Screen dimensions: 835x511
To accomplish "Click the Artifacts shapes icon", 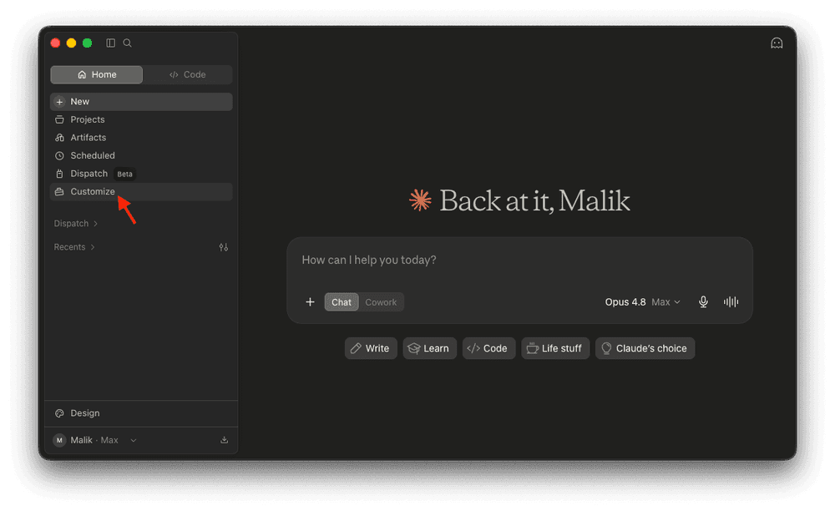I will [59, 137].
